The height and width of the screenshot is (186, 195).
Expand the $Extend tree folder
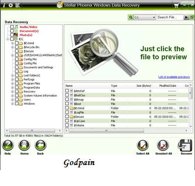click(12, 43)
